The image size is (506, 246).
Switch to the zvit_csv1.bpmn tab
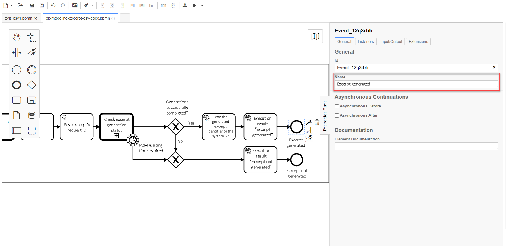coord(18,18)
